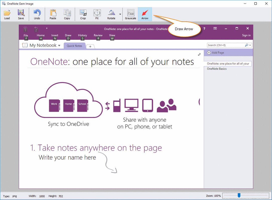Fit image to window
Screen dimensions: 272x200
pyautogui.click(x=97, y=14)
